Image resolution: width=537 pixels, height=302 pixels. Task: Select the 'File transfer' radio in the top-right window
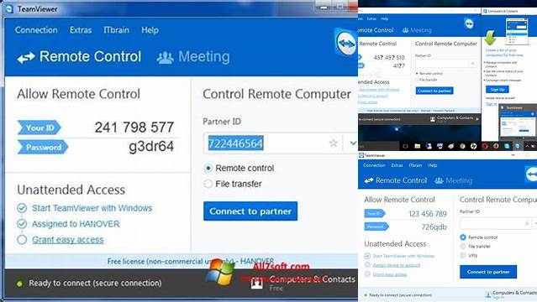click(417, 80)
